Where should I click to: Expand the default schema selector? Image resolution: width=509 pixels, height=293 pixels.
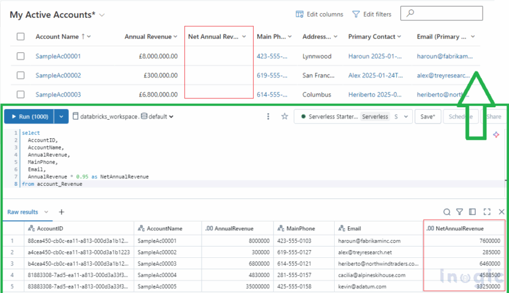click(171, 116)
